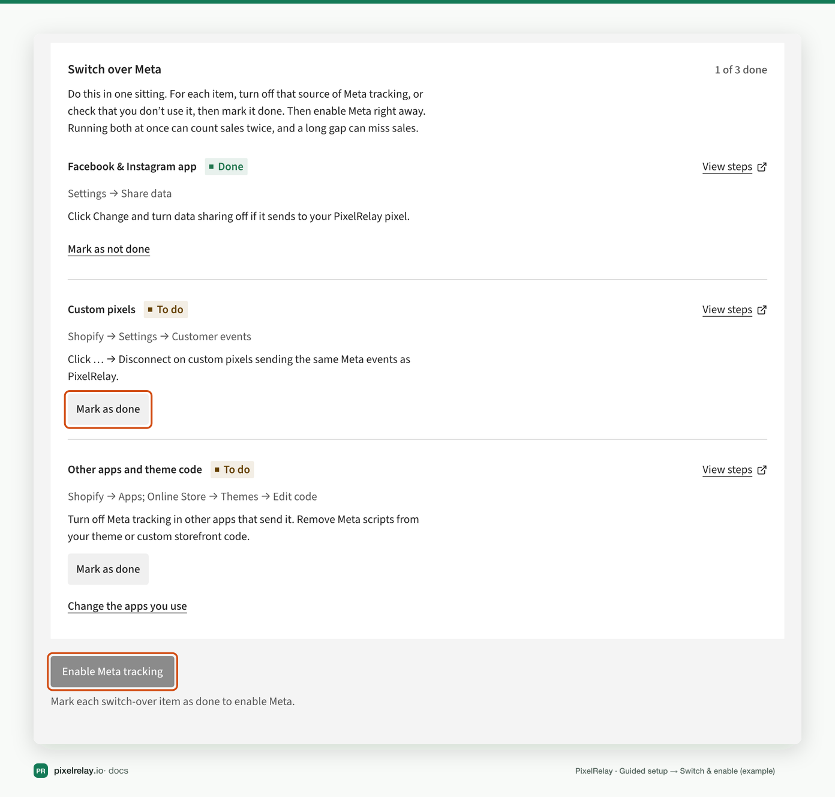
Task: Click Enable Meta tracking button
Action: point(113,672)
